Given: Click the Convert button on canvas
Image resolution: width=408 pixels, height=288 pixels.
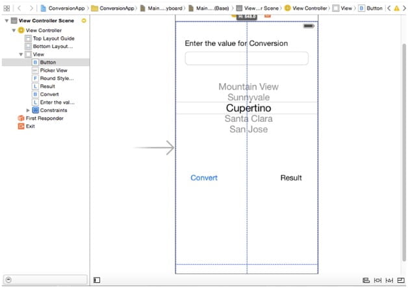Looking at the screenshot, I should [x=203, y=178].
